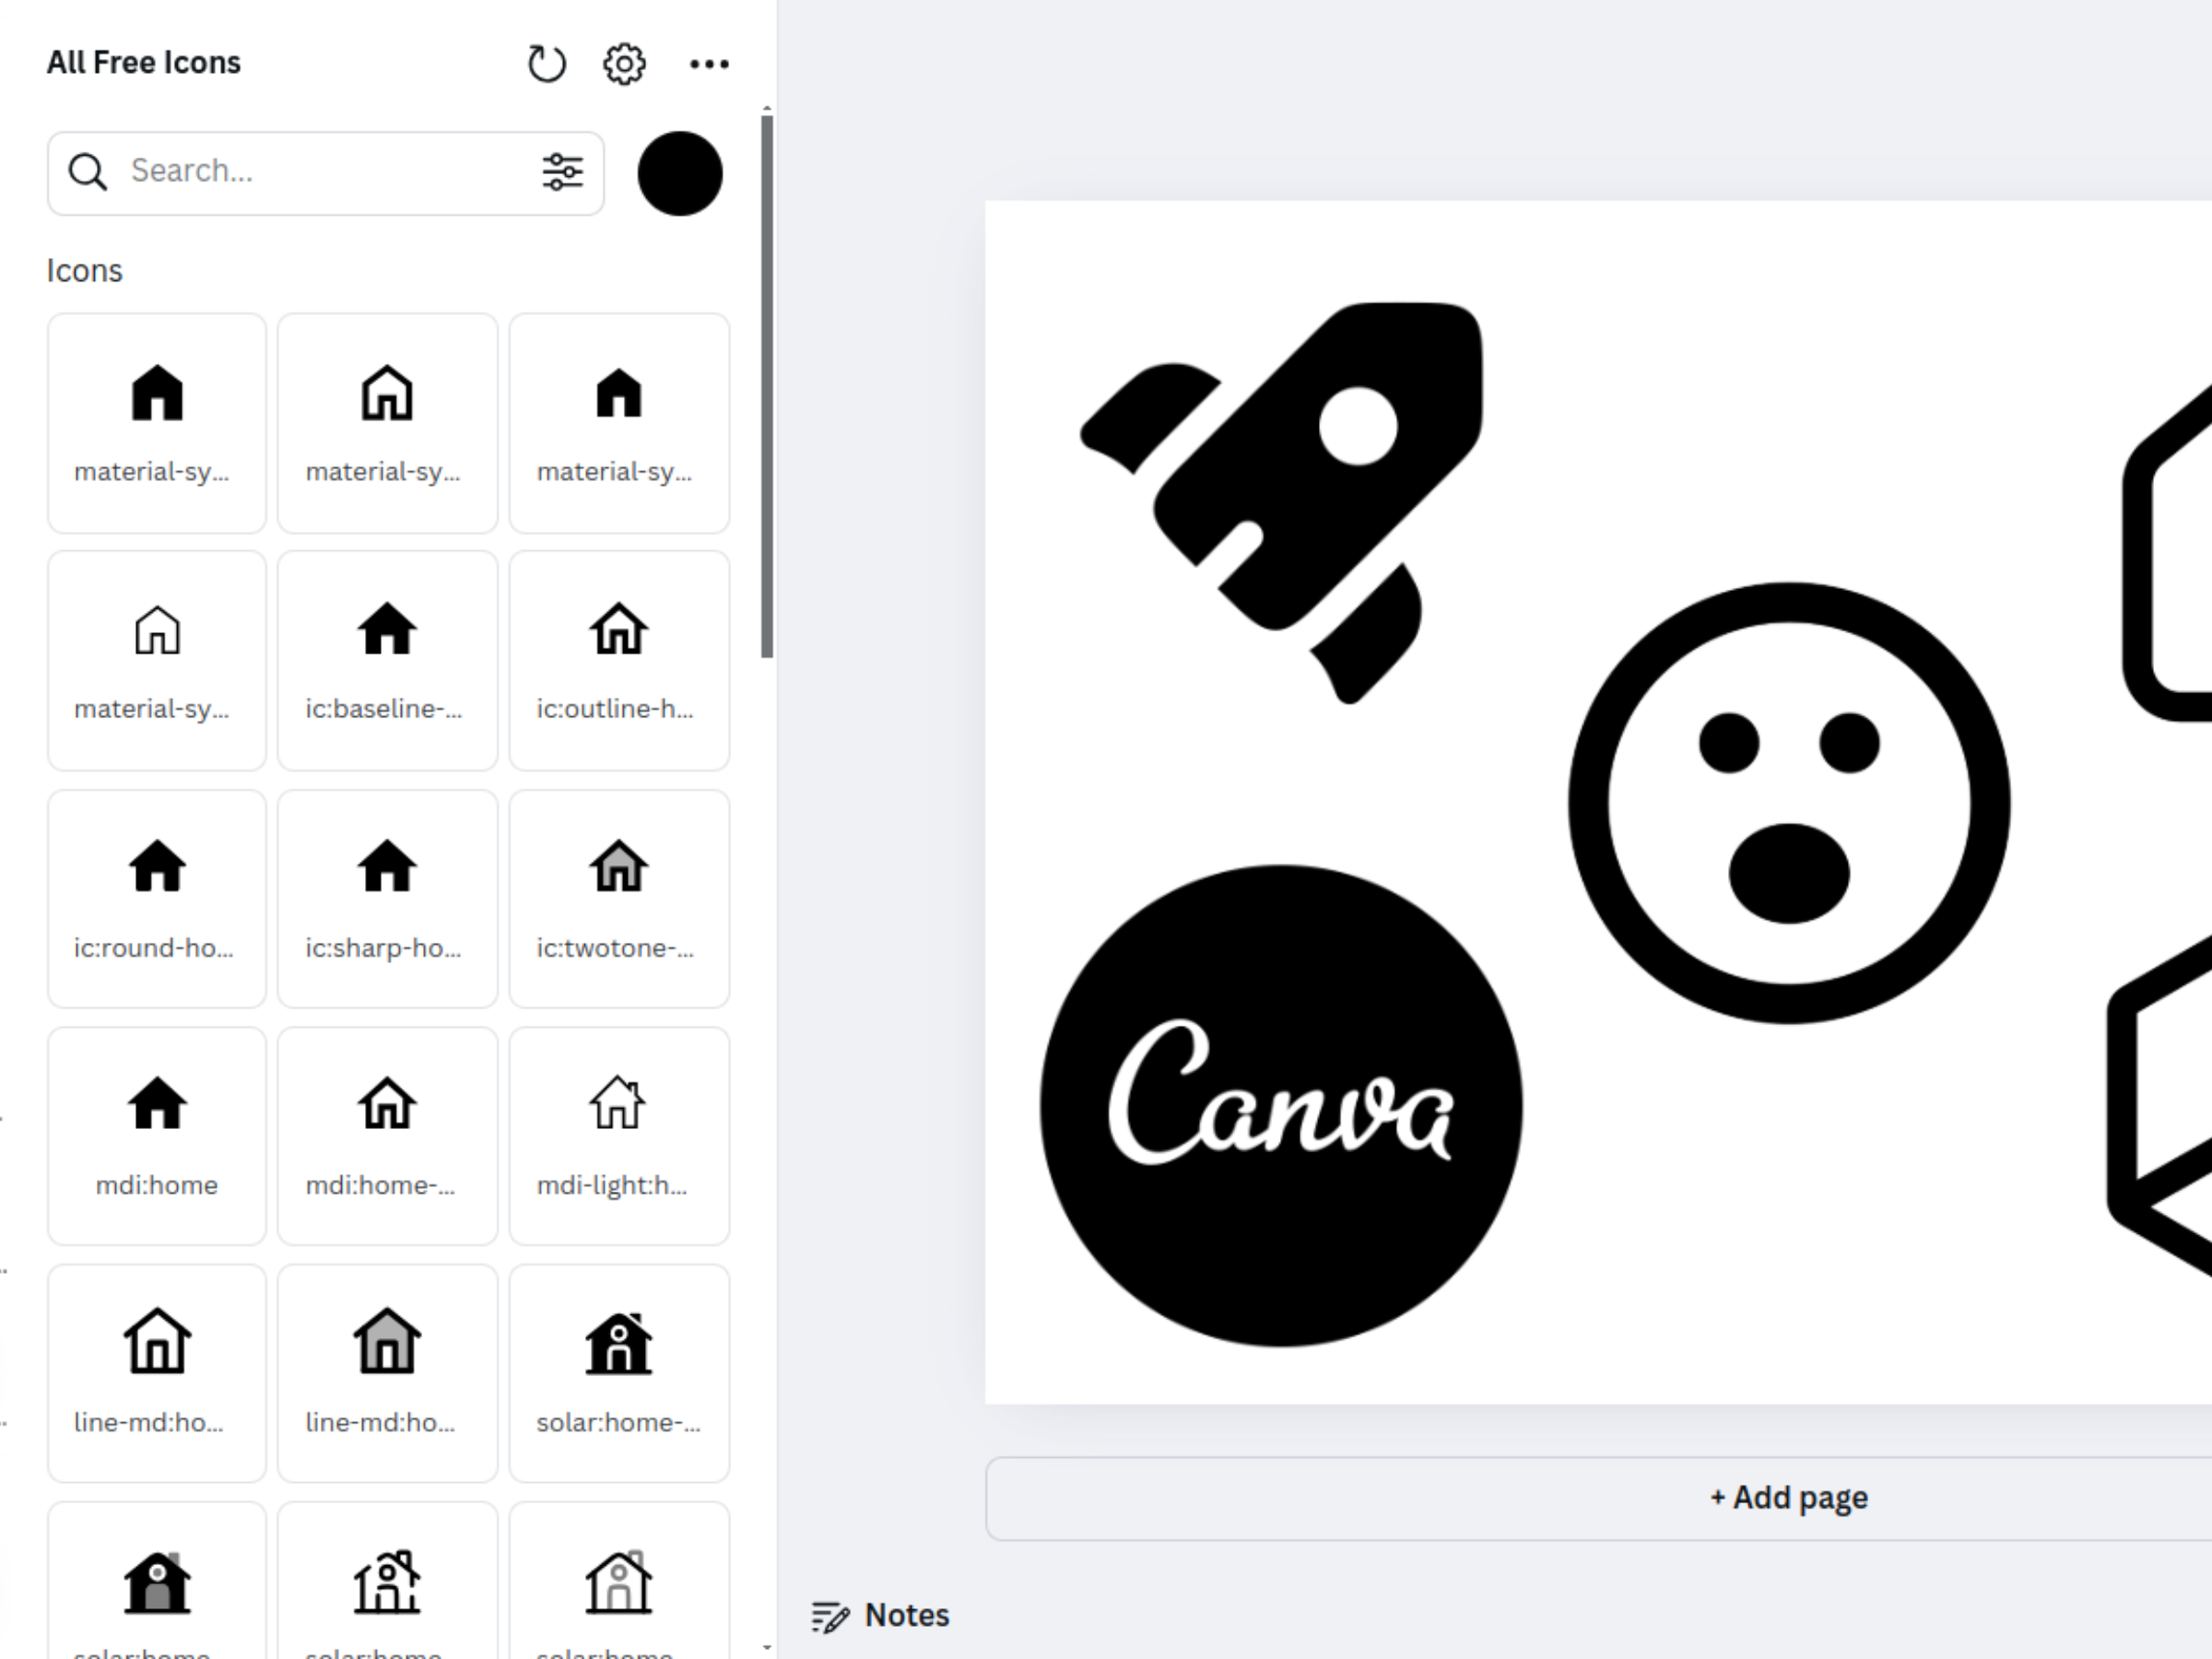Insert the mdi:home-... outlined icon

coord(387,1136)
